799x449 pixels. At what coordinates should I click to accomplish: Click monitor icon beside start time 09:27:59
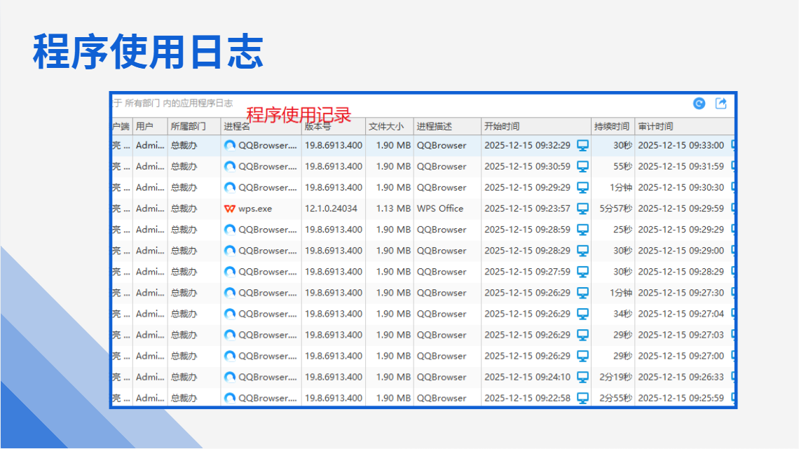tap(582, 272)
